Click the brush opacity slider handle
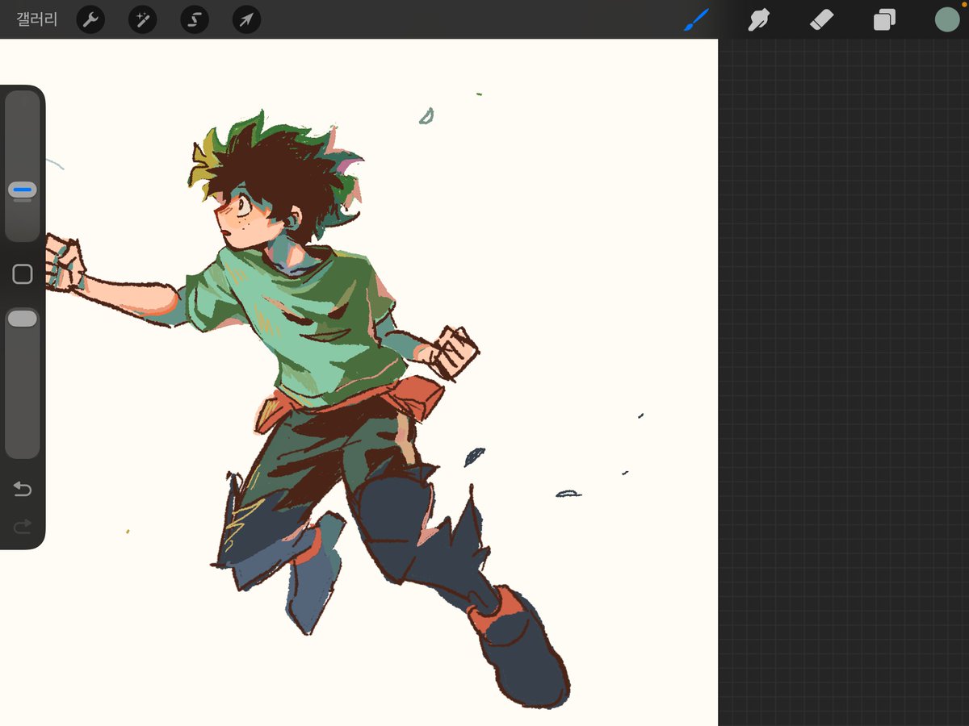The height and width of the screenshot is (726, 969). [x=23, y=319]
